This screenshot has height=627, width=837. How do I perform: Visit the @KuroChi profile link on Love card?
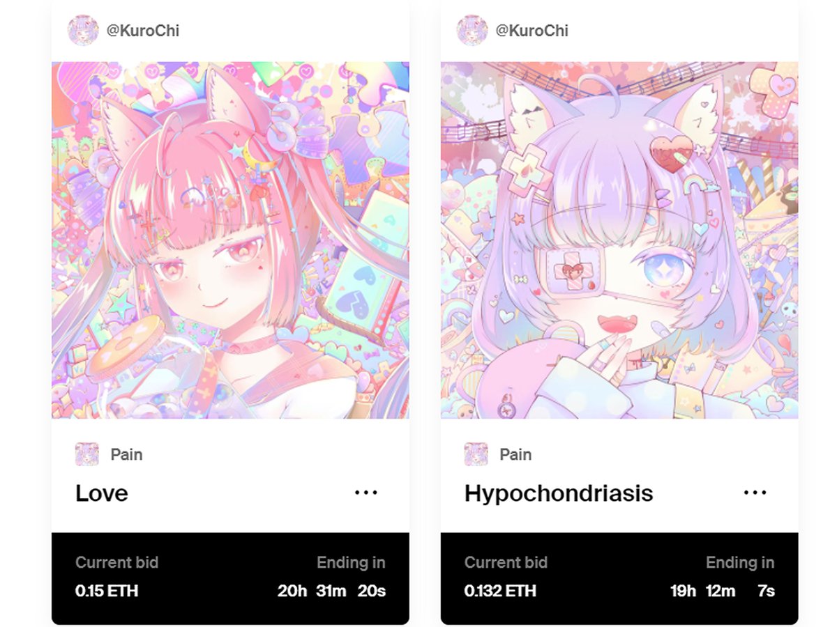pyautogui.click(x=143, y=31)
